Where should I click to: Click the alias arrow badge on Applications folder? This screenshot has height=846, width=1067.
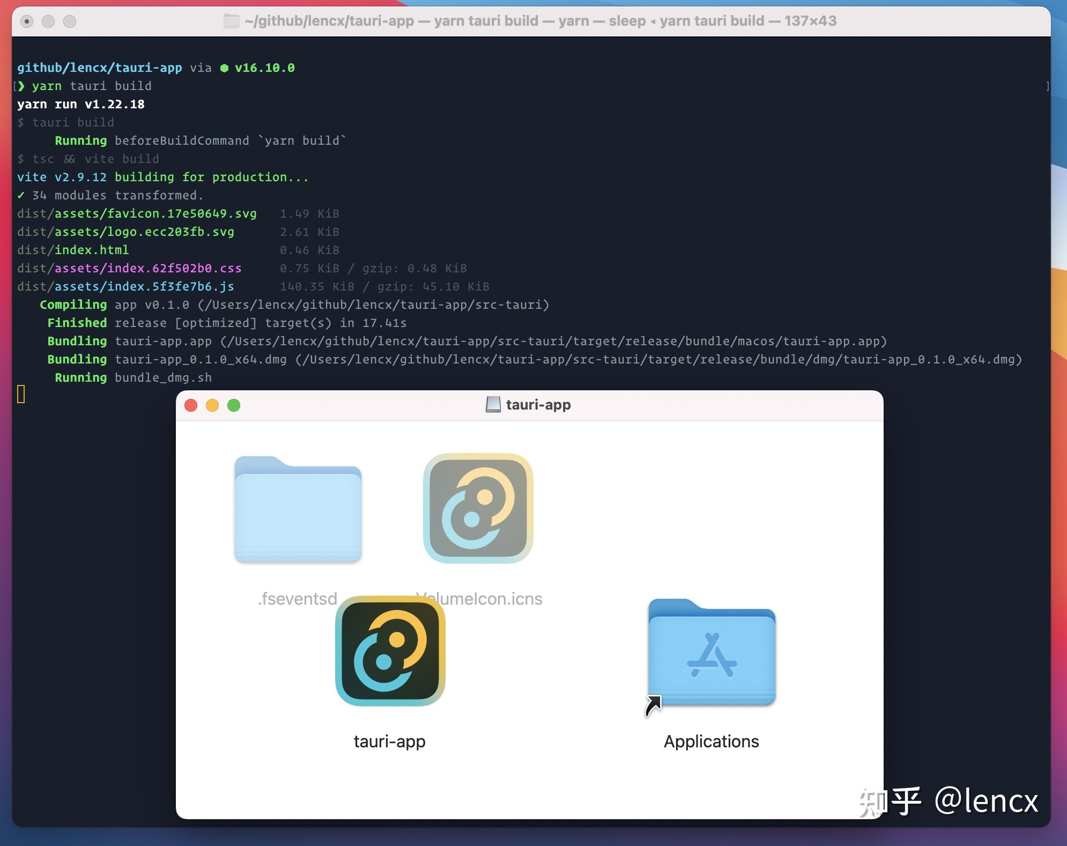[653, 706]
